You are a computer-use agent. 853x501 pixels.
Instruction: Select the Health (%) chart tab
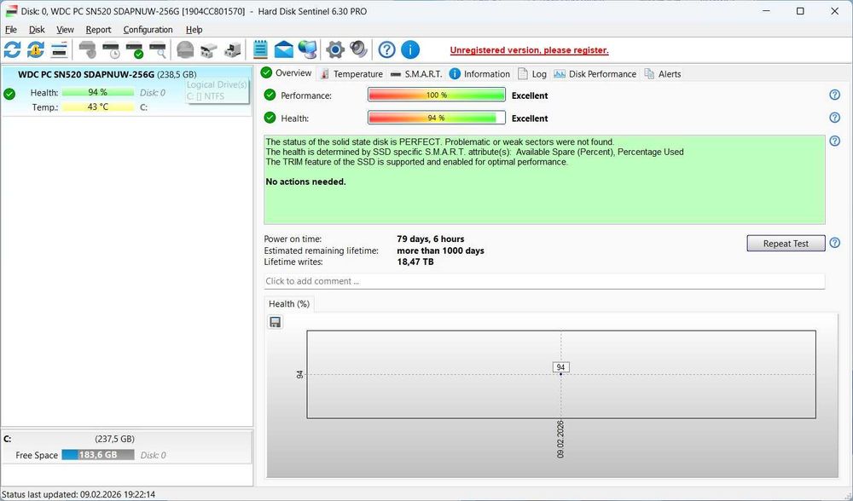pos(289,303)
